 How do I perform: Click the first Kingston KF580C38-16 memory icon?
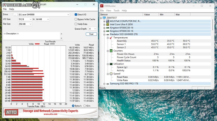pyautogui.click(x=108, y=28)
